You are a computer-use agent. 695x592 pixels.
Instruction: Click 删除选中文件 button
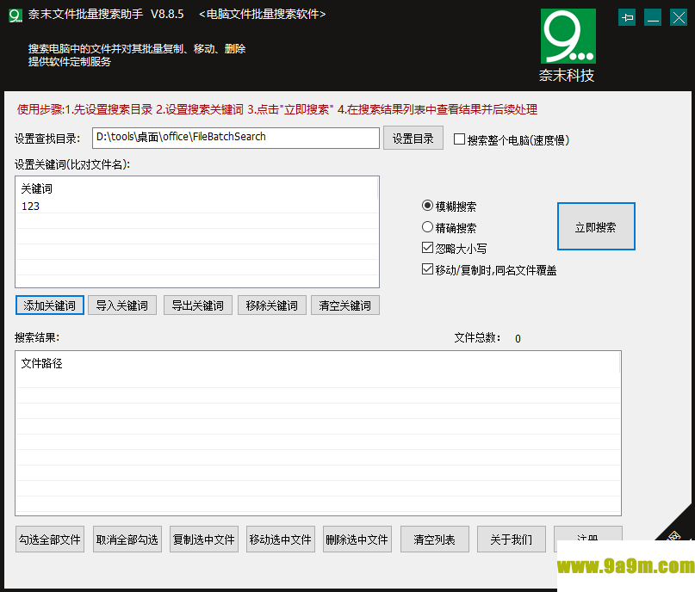click(x=357, y=540)
